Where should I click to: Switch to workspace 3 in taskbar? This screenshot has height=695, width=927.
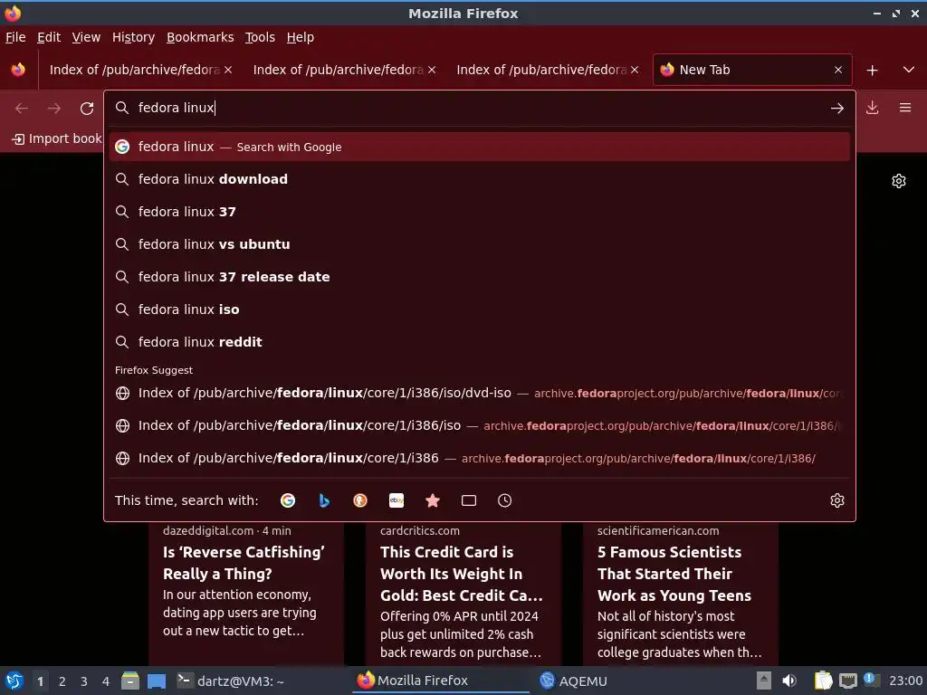tap(84, 681)
